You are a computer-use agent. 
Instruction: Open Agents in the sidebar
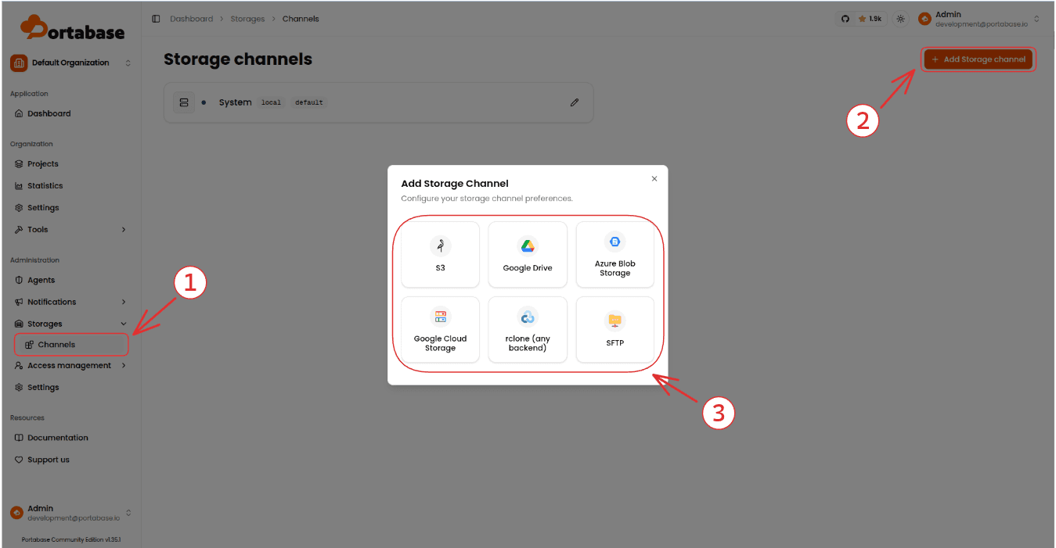pyautogui.click(x=70, y=280)
